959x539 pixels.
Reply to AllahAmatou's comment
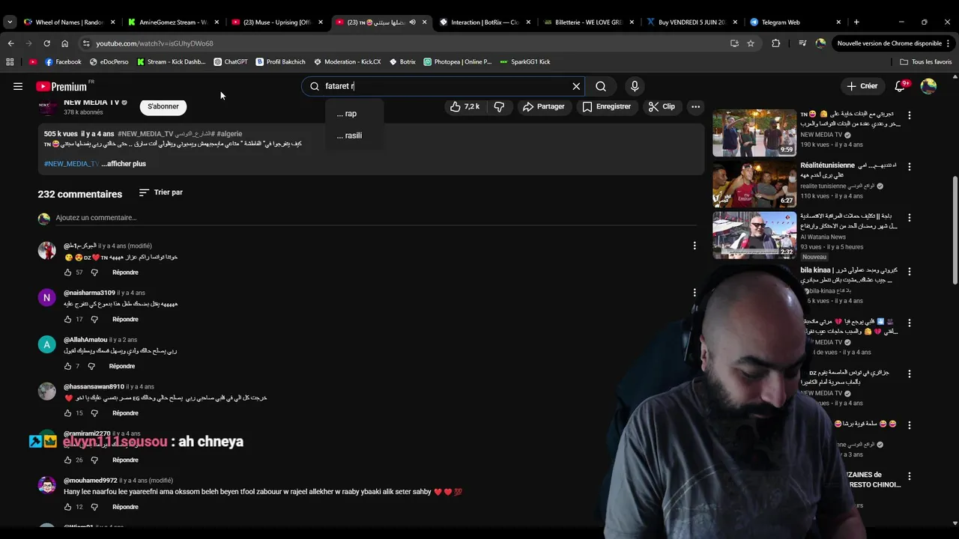click(122, 366)
